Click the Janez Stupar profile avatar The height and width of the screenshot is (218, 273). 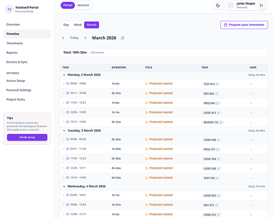[231, 5]
